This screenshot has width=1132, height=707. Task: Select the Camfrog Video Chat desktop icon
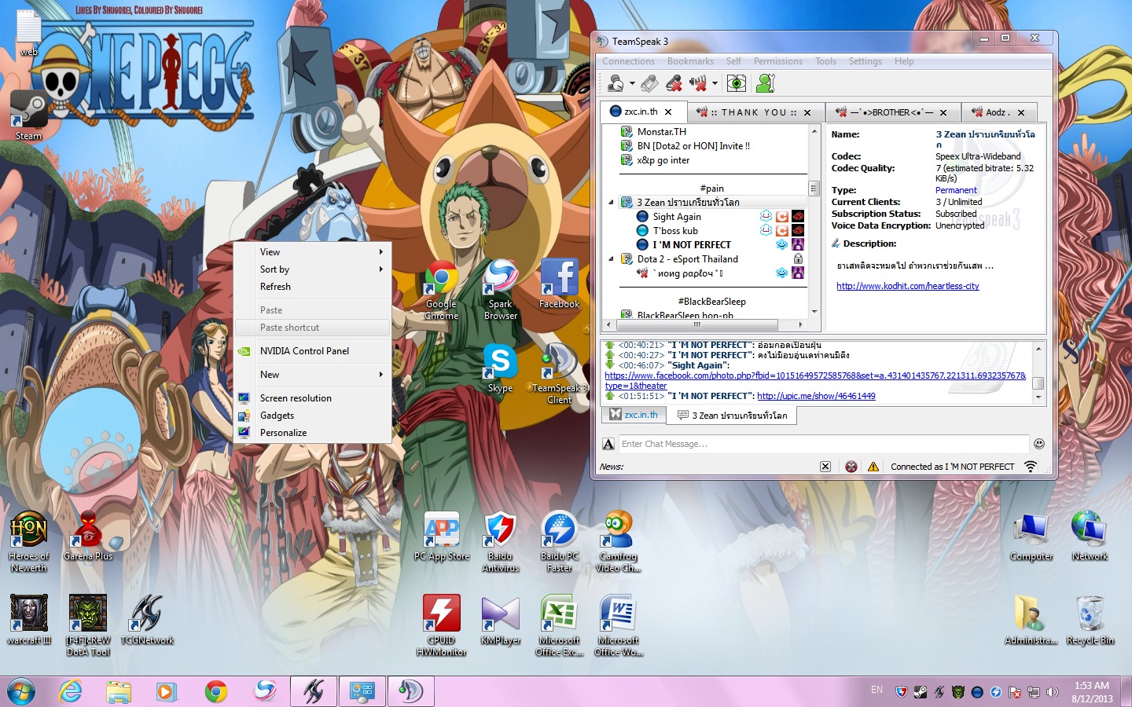(619, 542)
